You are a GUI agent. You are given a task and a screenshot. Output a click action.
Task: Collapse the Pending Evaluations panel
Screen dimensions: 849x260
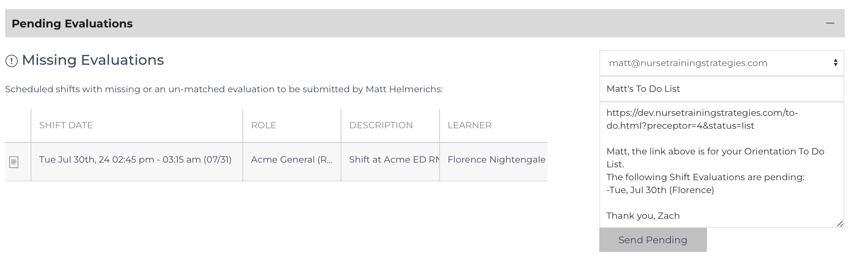coord(830,23)
